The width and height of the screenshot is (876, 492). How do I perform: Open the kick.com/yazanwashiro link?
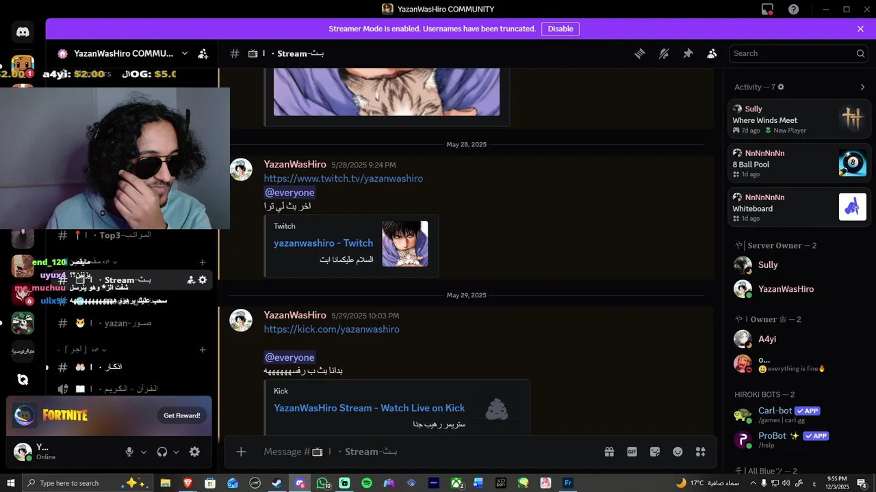[x=332, y=329]
